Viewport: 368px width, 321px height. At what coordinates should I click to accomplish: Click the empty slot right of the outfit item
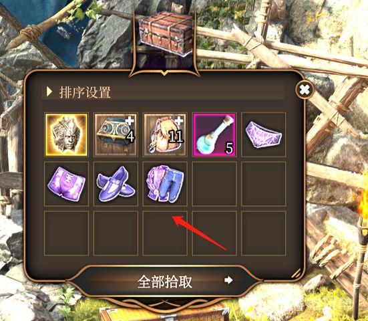[214, 184]
